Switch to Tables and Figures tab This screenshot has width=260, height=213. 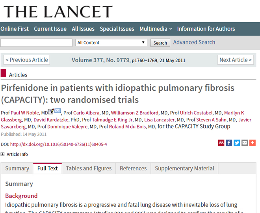89,168
